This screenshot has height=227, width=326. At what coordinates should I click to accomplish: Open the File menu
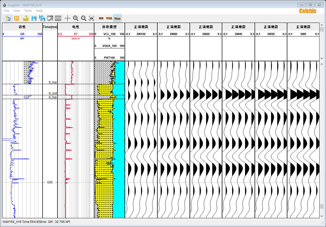(x=7, y=11)
